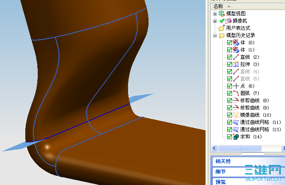Click the horizontal scrollbar thumb in navigator
Viewport: 285px width, 185px height.
tap(240, 148)
